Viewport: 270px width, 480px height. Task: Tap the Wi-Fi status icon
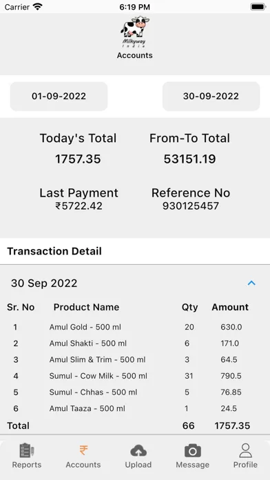click(x=38, y=6)
